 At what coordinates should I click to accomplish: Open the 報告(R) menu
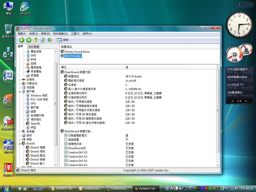coord(45,34)
